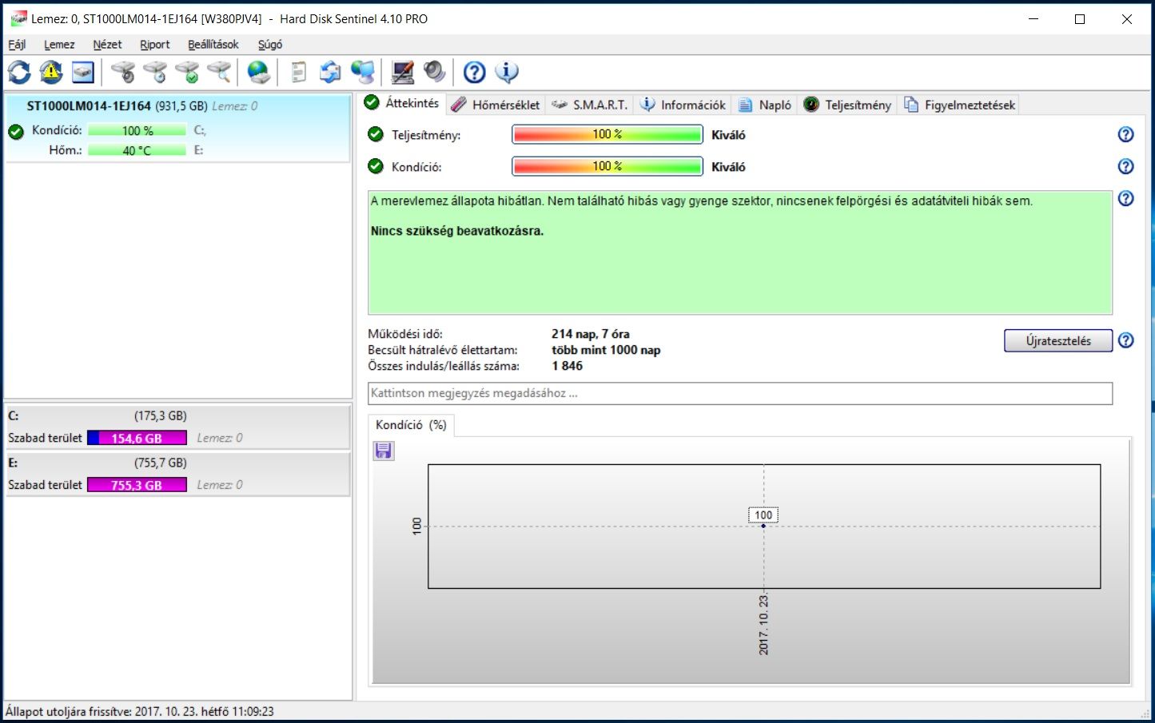
Task: Click the globe with disk toolbar icon
Action: point(258,73)
